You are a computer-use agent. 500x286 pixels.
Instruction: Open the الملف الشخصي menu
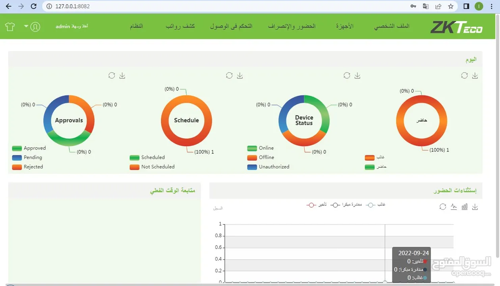pyautogui.click(x=392, y=26)
